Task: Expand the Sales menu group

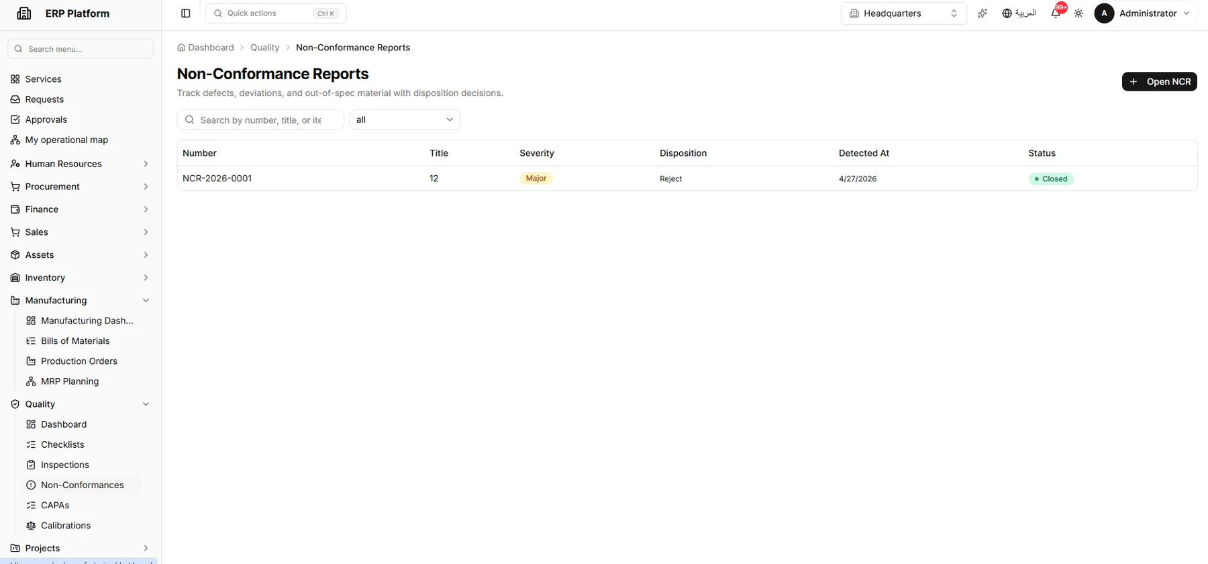Action: (81, 232)
